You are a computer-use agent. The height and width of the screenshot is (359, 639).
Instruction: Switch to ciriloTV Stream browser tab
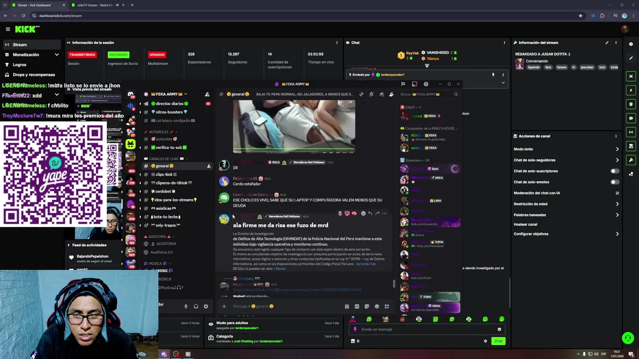point(95,5)
